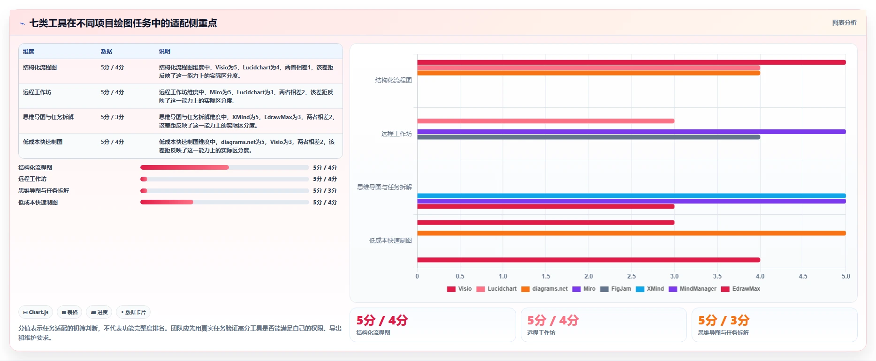Click the 结构化流程图 axis label on the chart
This screenshot has height=361, width=876.
point(394,80)
